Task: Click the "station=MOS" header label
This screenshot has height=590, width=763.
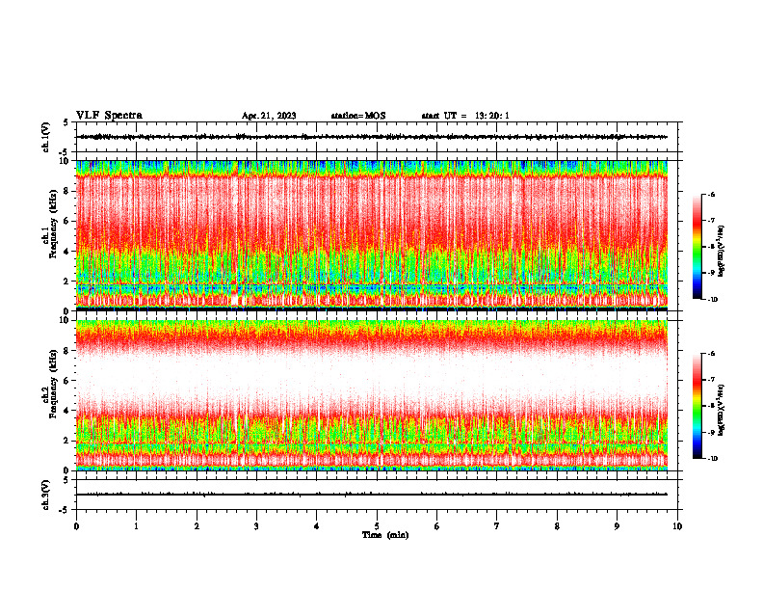Action: coord(358,116)
